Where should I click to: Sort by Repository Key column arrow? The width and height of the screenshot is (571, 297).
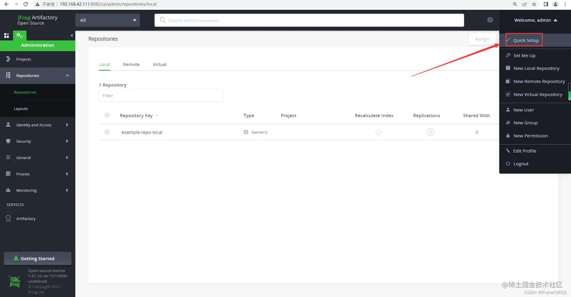coord(157,115)
